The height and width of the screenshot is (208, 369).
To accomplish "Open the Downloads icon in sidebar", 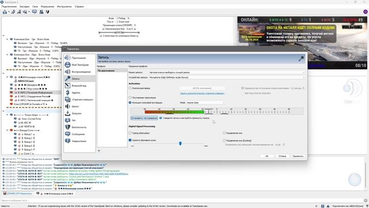I will pyautogui.click(x=67, y=113).
